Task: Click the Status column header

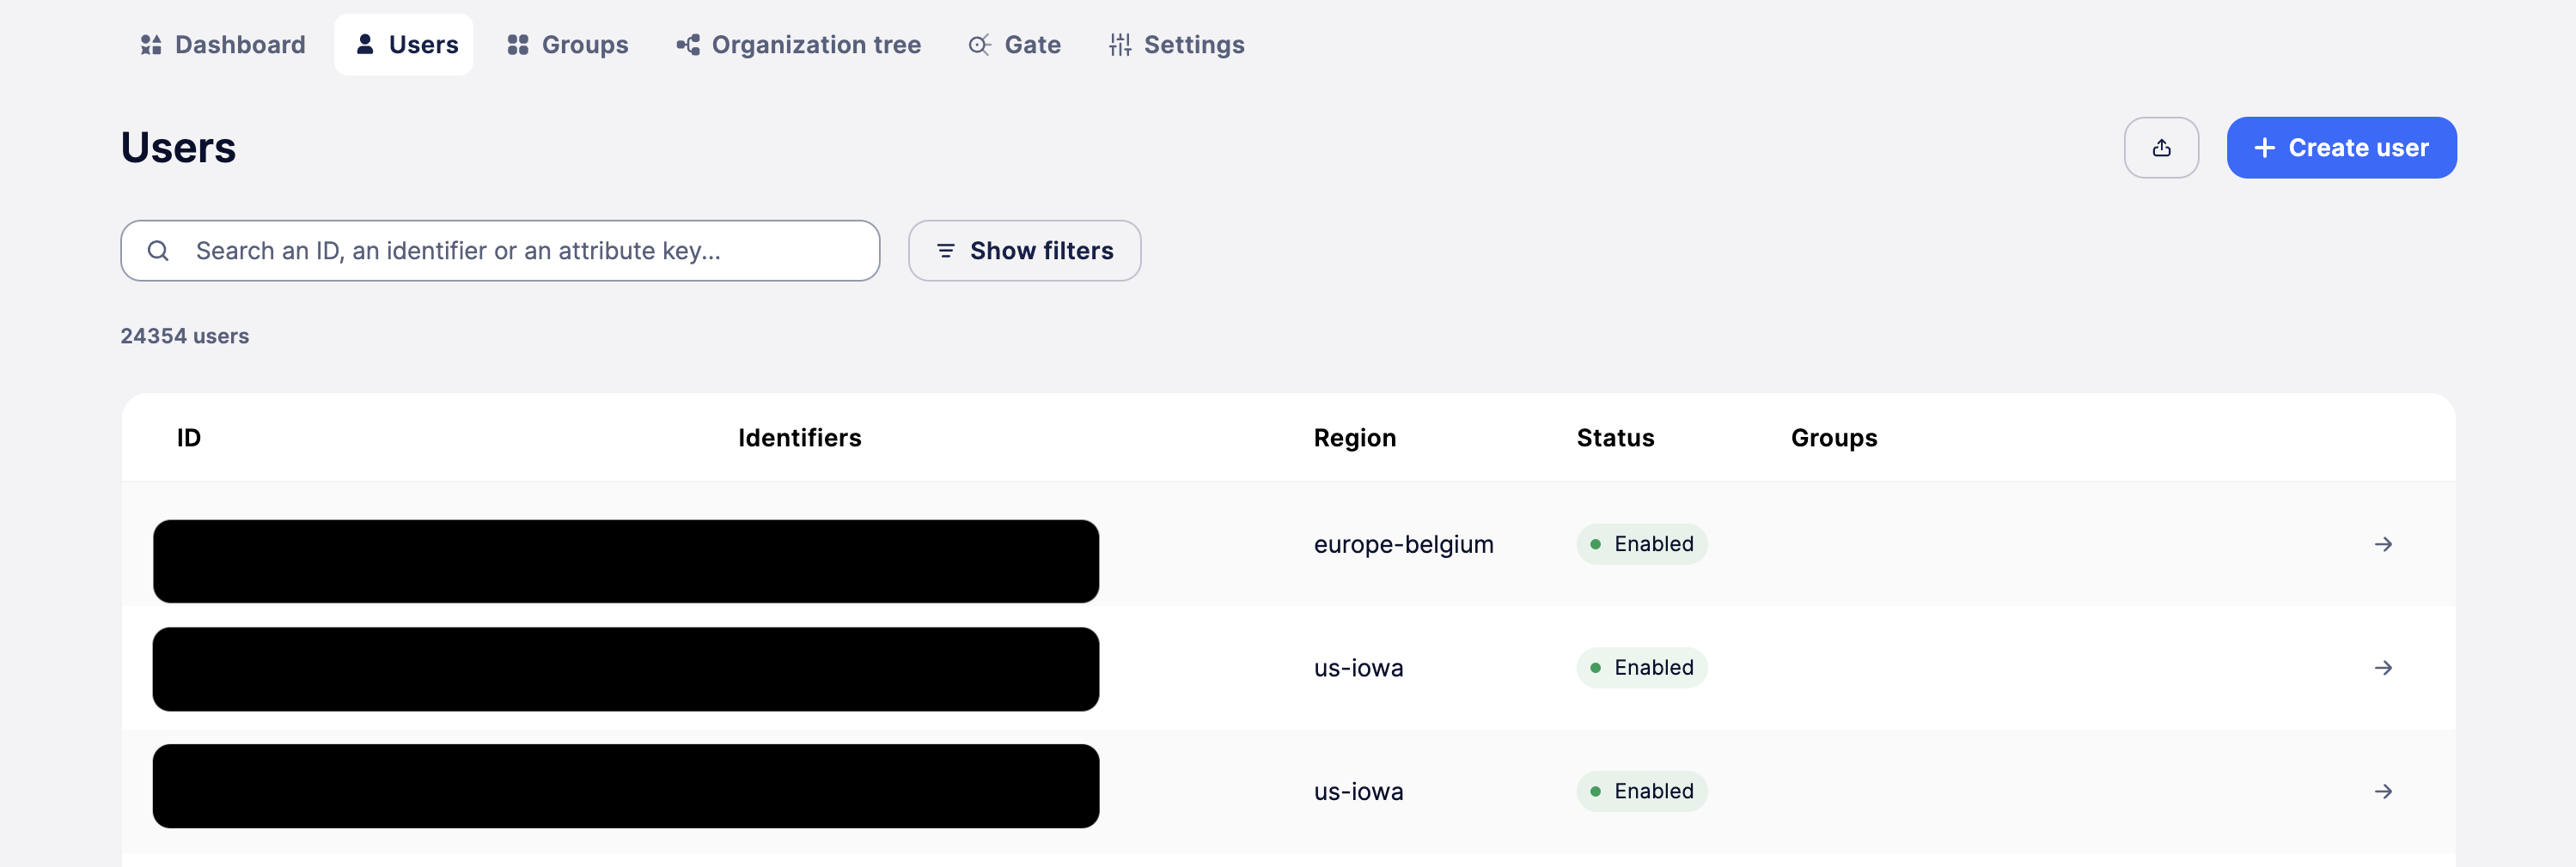Action: pos(1614,438)
